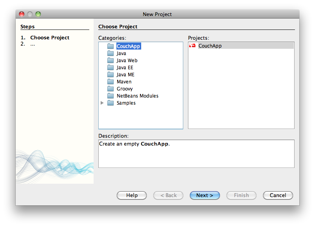Image resolution: width=315 pixels, height=227 pixels.
Task: Expand the Samples category tree node
Action: click(x=102, y=103)
